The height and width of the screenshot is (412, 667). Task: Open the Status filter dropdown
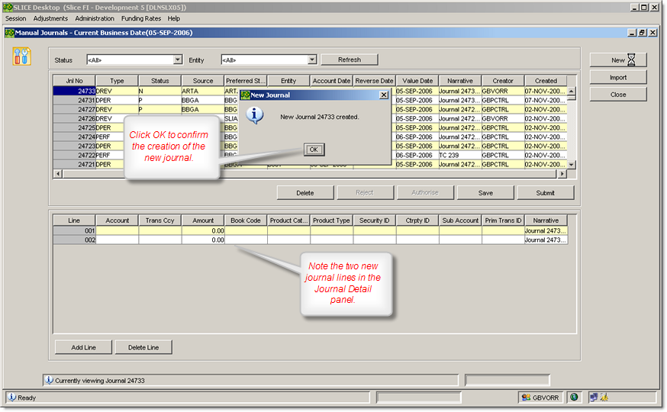[178, 60]
